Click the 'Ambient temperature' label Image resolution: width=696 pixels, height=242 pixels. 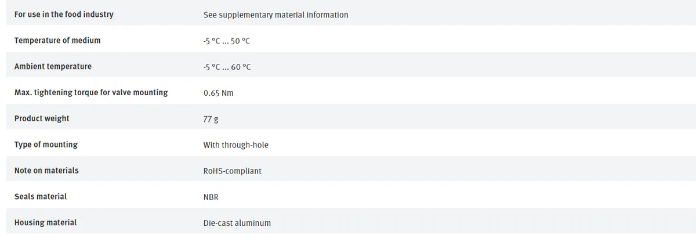tap(53, 66)
